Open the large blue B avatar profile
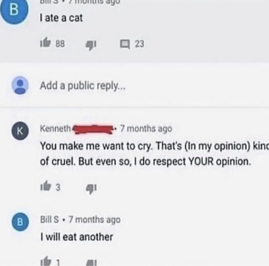This screenshot has width=269, height=266. pos(14,10)
